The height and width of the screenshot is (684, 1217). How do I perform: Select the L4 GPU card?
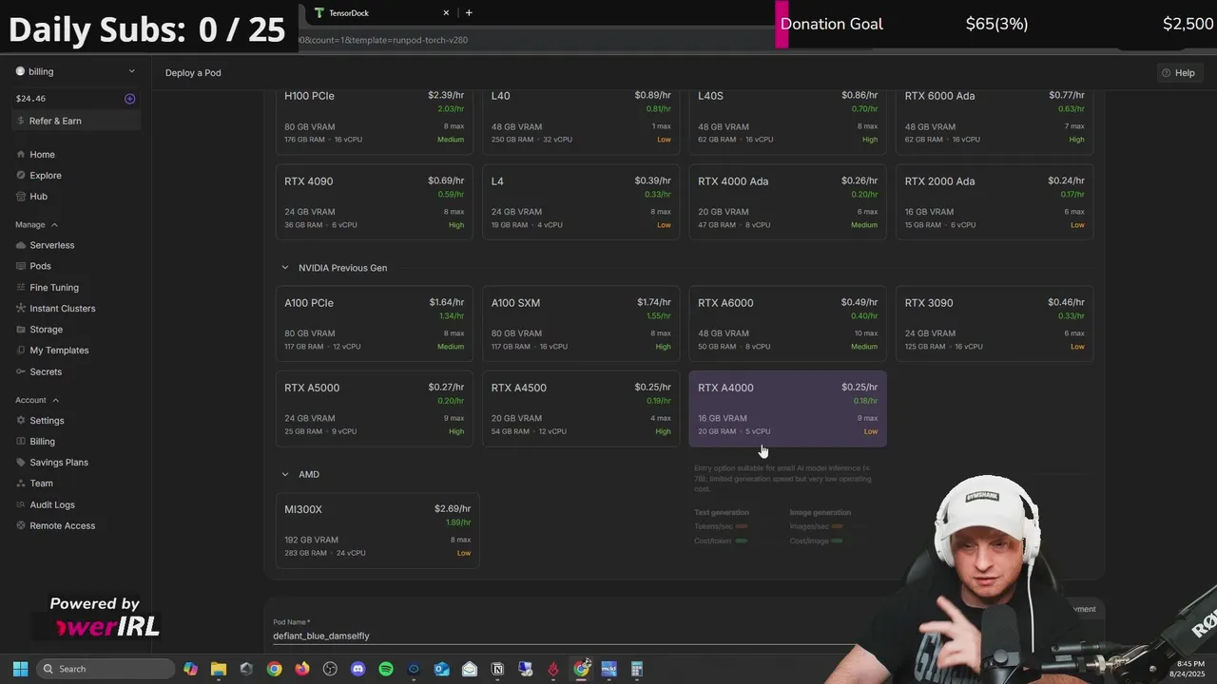click(x=581, y=202)
